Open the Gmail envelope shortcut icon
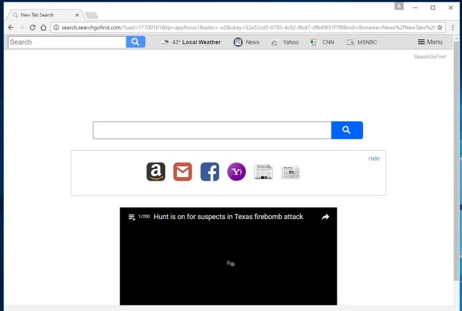This screenshot has width=462, height=311. 183,171
